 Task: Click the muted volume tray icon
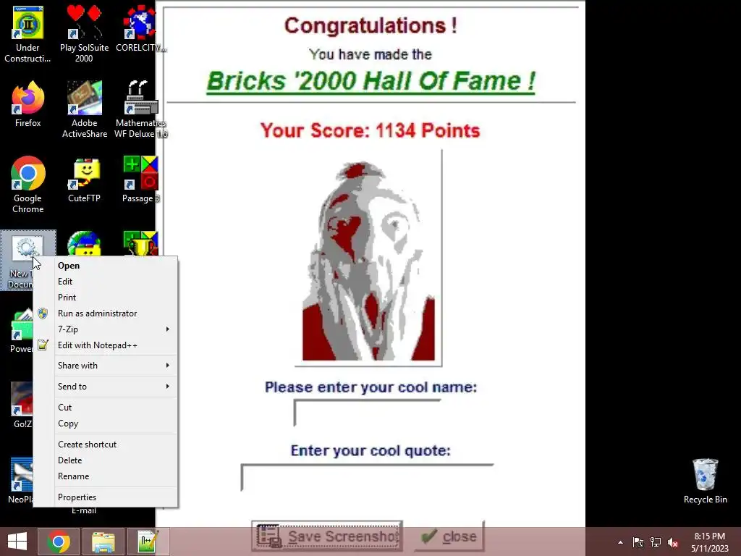tap(673, 542)
